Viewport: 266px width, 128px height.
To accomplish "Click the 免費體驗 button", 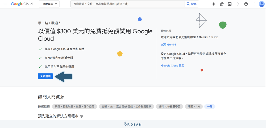I will tap(45, 76).
